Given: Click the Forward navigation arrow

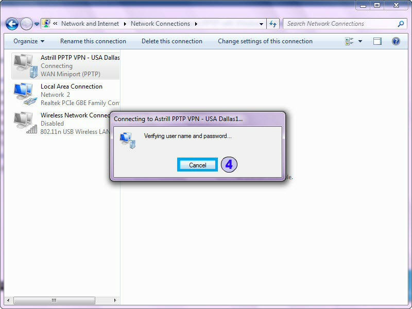Looking at the screenshot, I should pos(26,24).
